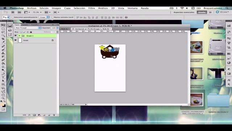Select the Diseño workspace button
232x131 pixels.
point(202,12)
